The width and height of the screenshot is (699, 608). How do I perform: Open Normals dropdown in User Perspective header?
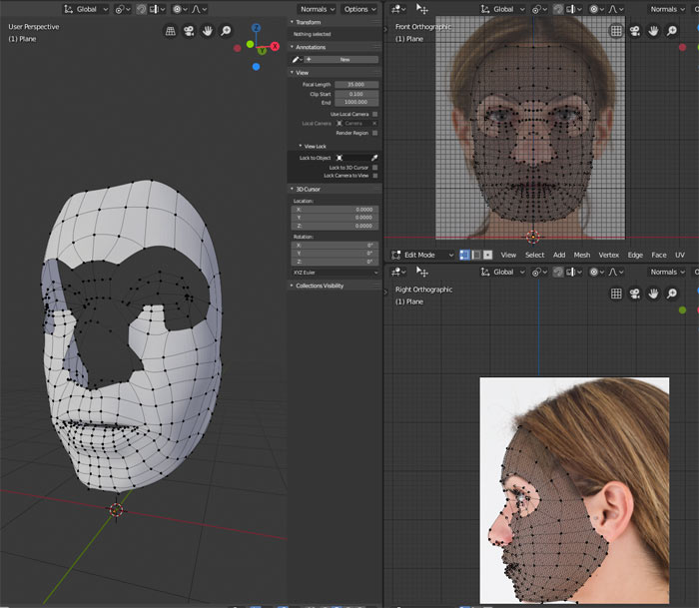[x=317, y=9]
